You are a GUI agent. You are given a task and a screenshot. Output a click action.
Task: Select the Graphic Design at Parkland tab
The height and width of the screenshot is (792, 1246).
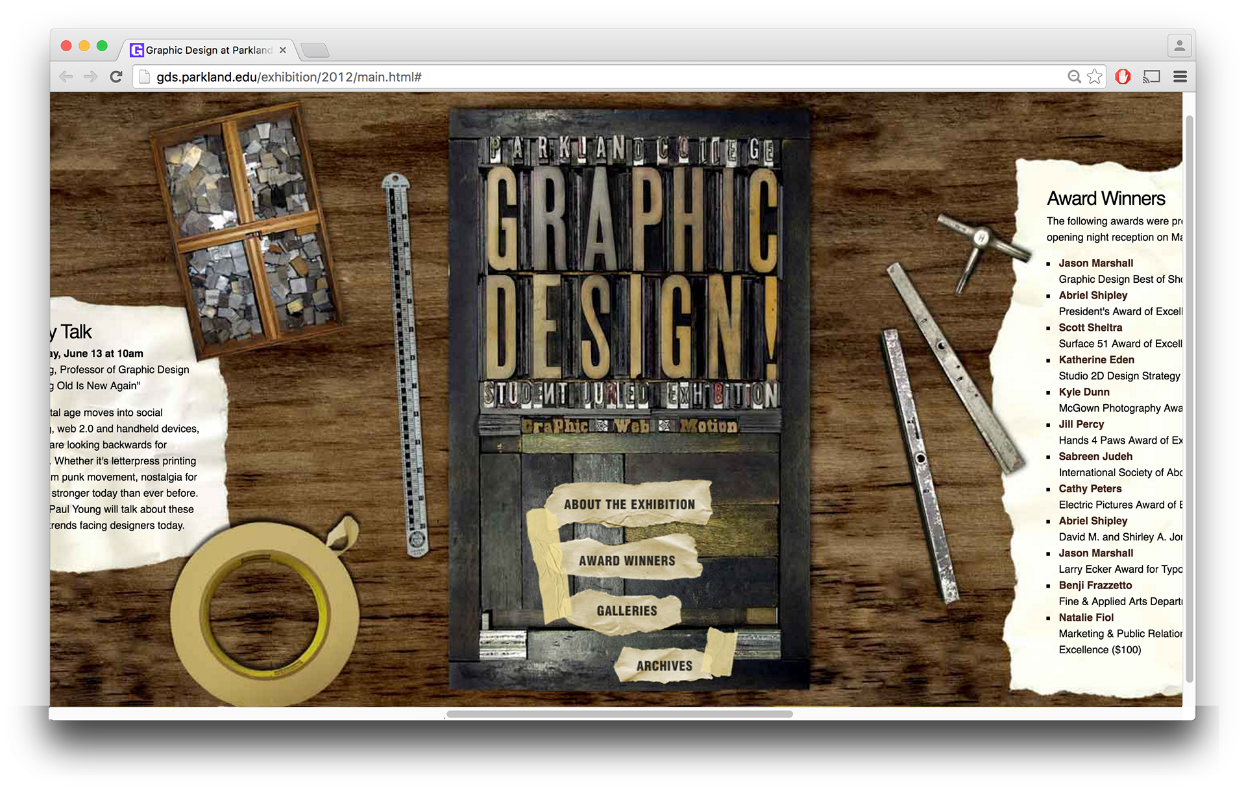pos(208,50)
